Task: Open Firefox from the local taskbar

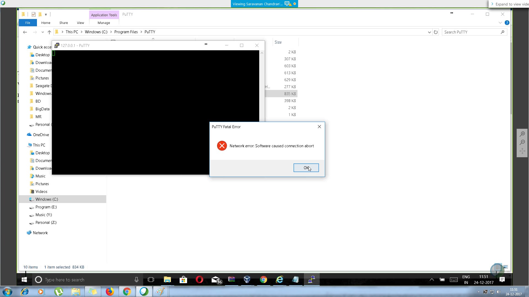Action: click(110, 291)
